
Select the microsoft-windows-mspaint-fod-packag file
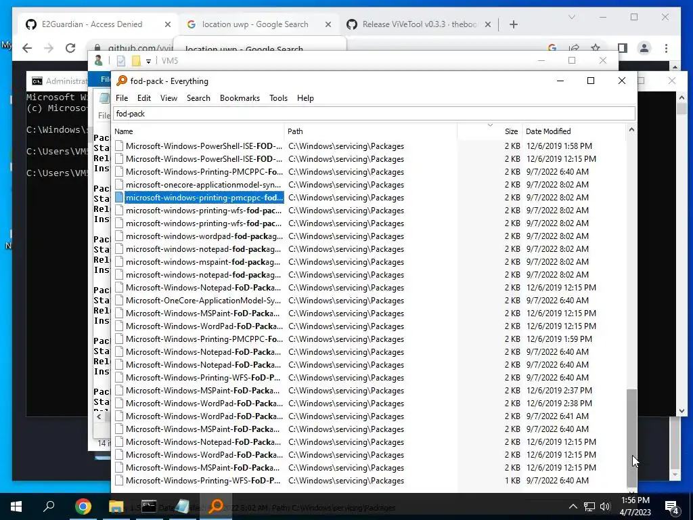click(203, 262)
